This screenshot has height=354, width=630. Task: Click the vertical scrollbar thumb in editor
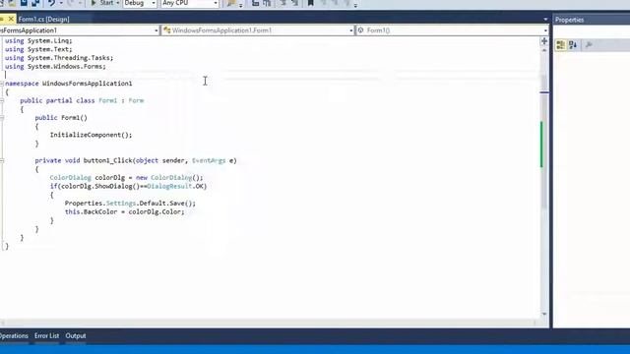tap(544, 142)
